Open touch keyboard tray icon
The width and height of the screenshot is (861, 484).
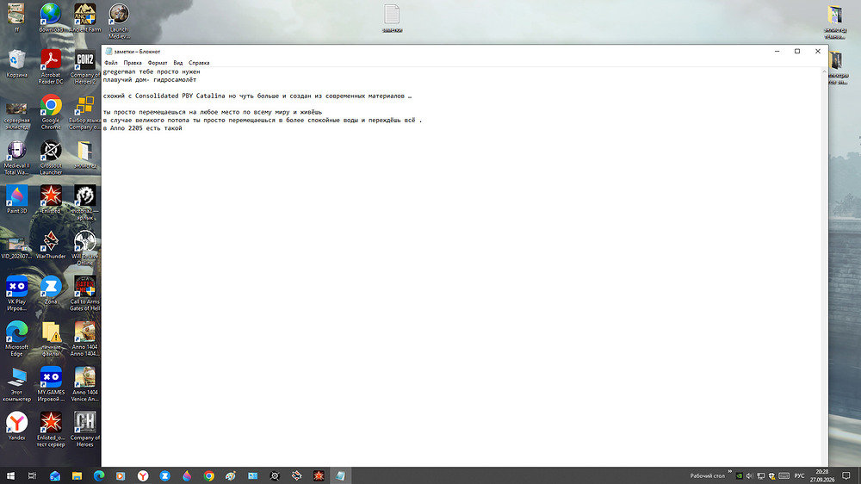[784, 475]
